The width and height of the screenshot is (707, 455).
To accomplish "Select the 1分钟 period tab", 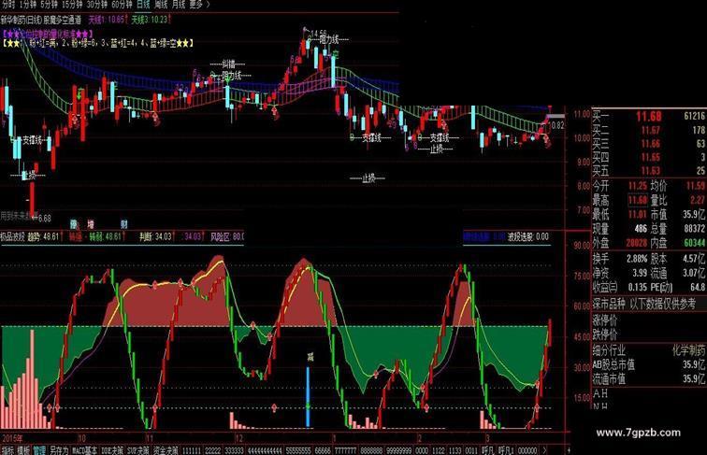I will 27,5.
